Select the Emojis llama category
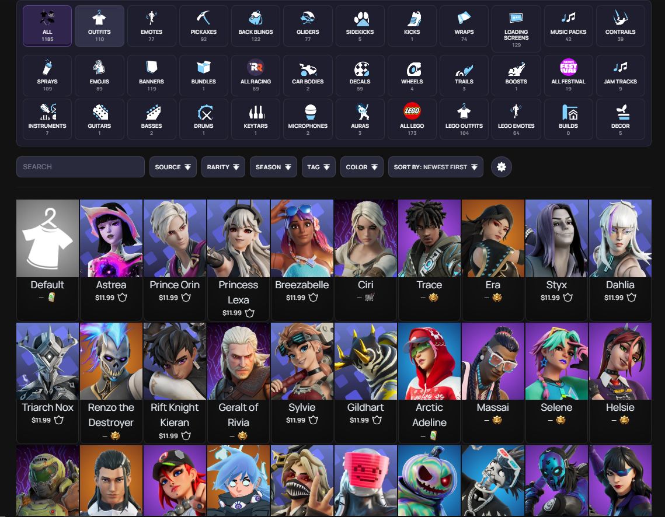665x517 pixels. pos(99,75)
